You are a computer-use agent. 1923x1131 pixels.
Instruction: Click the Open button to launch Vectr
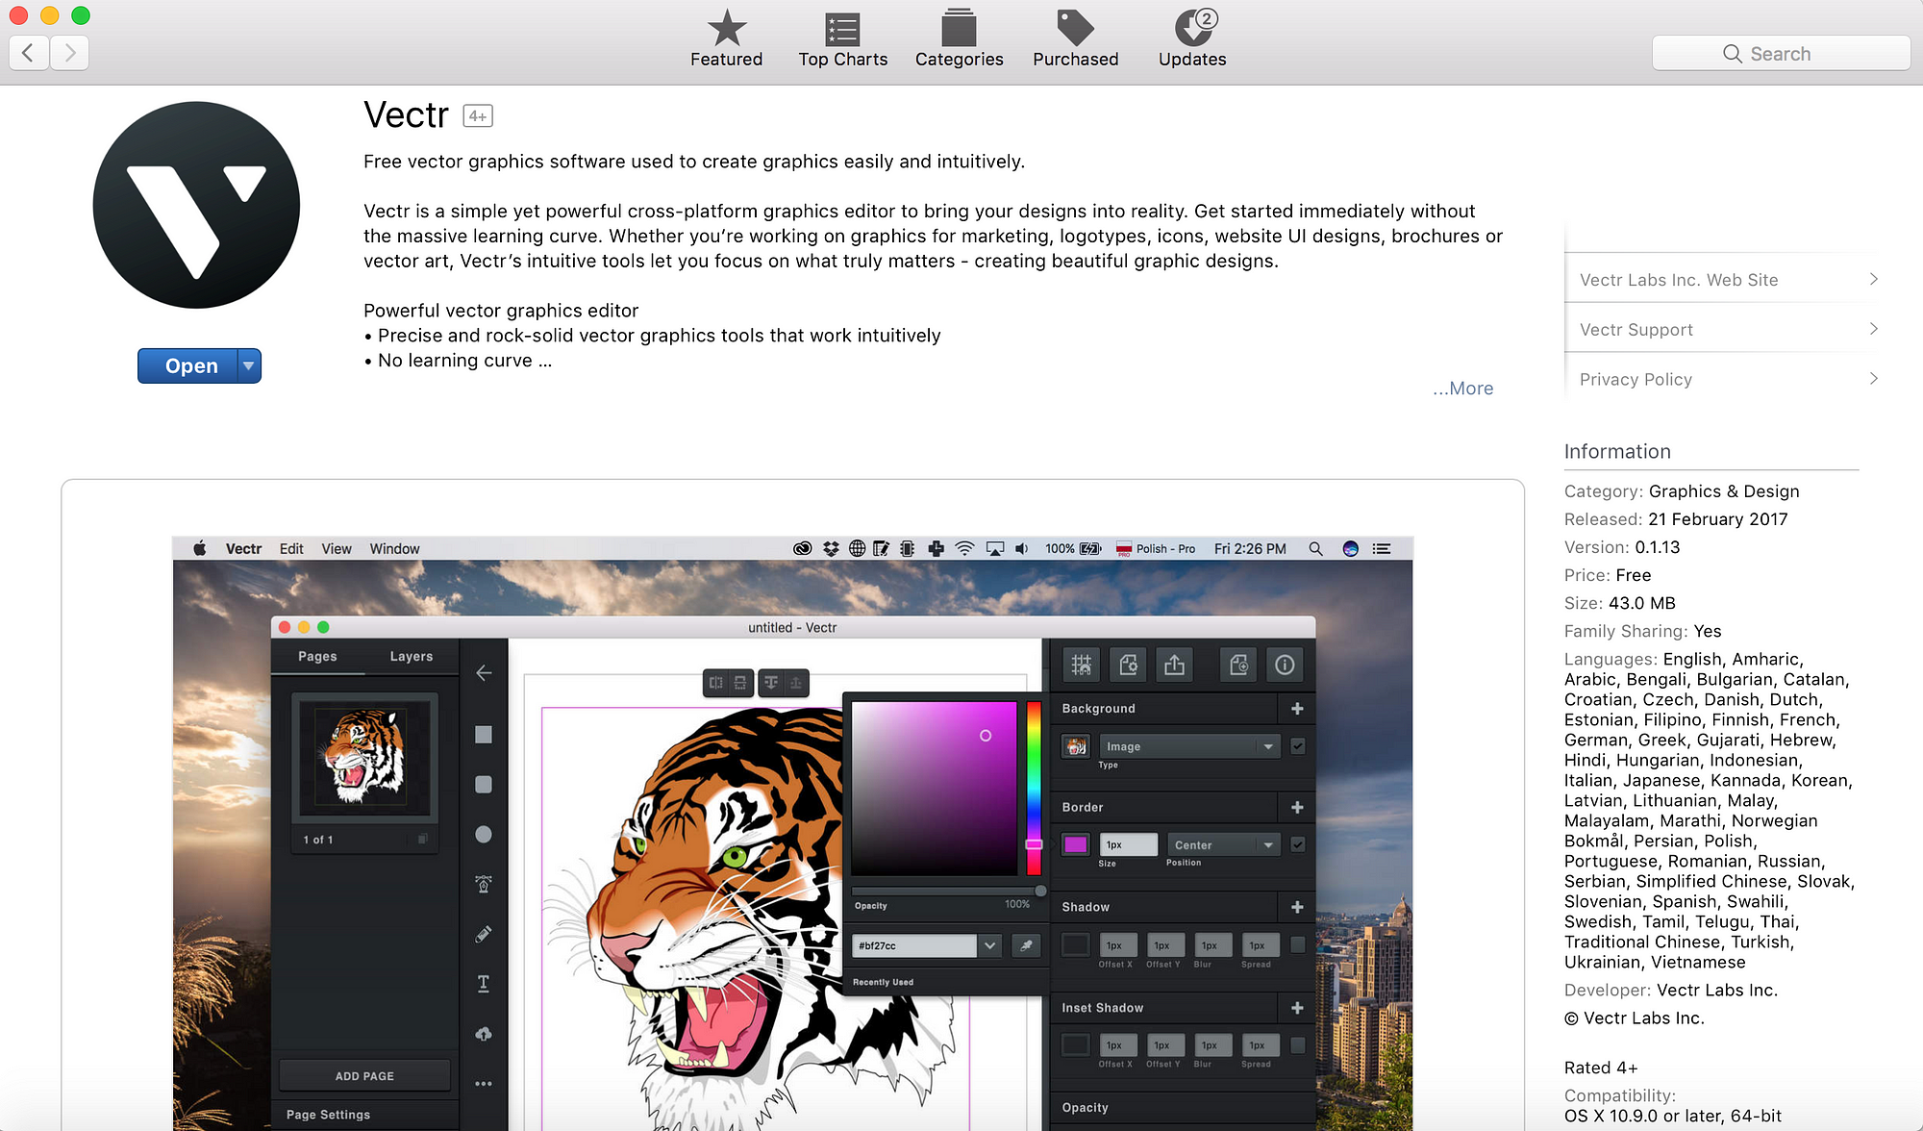(x=188, y=364)
